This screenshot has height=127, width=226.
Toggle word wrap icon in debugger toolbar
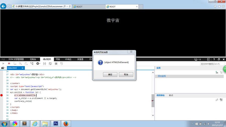50,64
